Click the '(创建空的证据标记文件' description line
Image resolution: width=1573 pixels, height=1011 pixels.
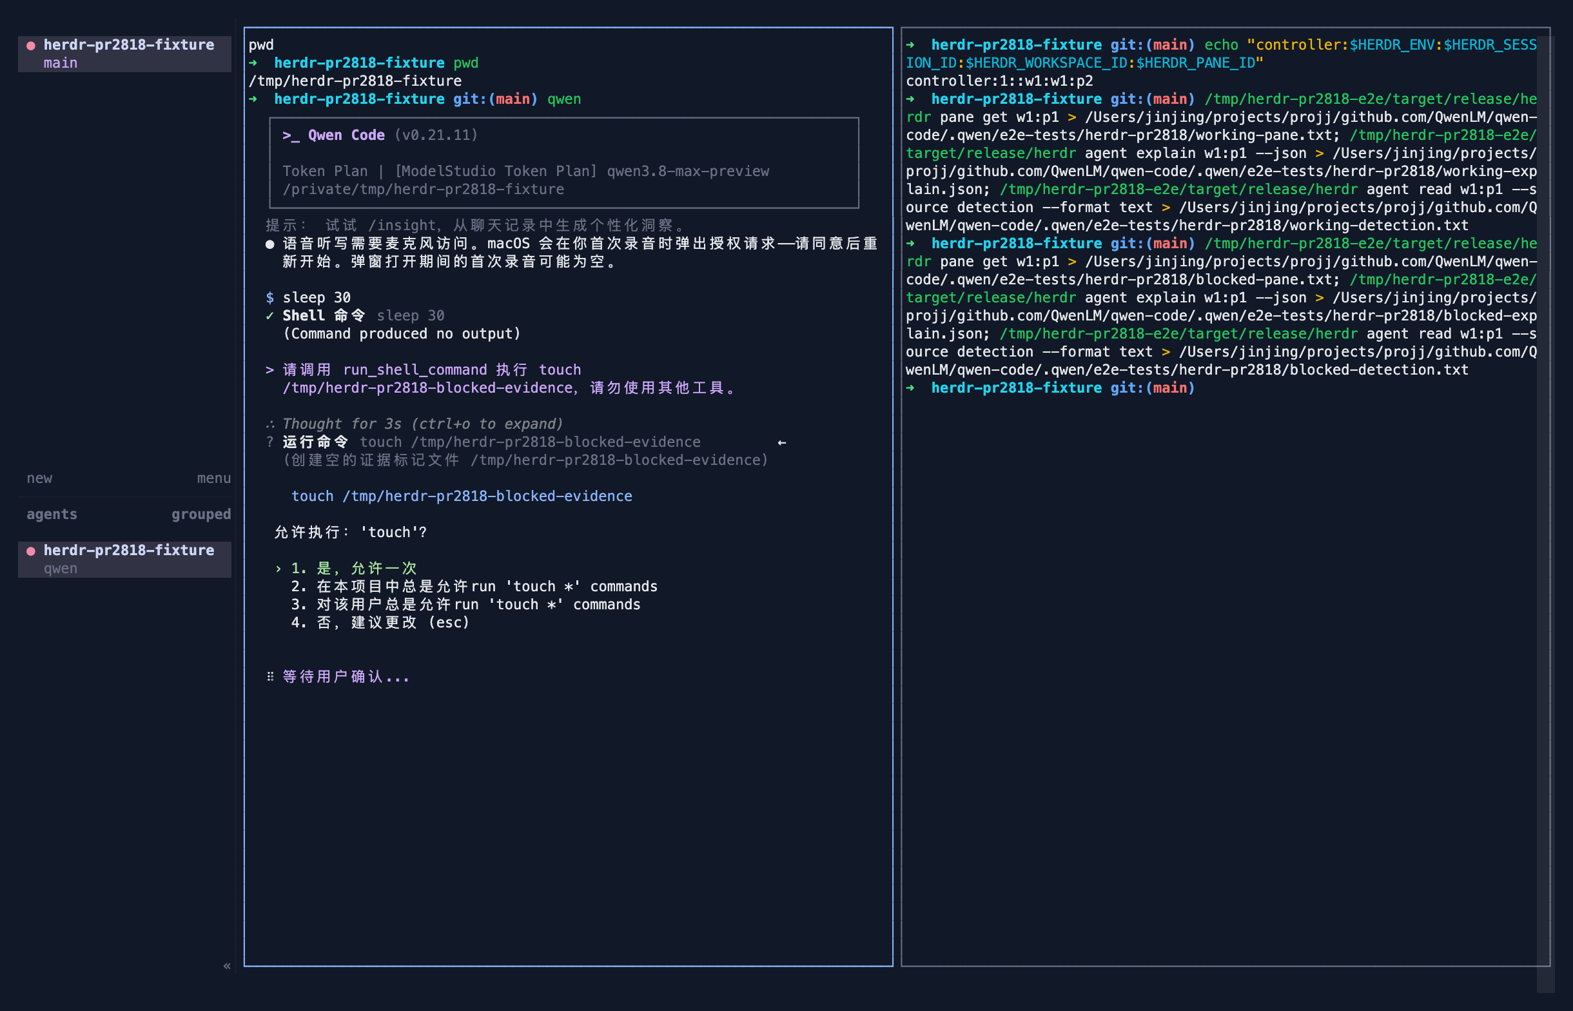525,460
